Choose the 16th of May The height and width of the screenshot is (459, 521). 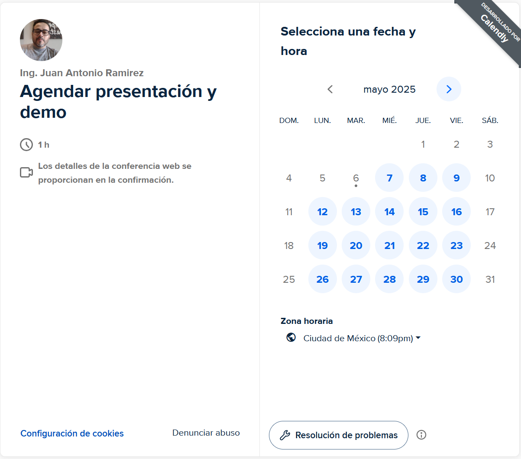coord(456,212)
